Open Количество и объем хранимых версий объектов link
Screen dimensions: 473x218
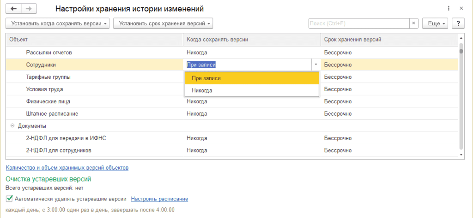tap(67, 168)
